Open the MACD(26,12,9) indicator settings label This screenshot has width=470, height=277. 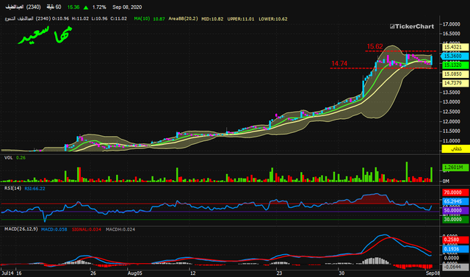tap(21, 229)
